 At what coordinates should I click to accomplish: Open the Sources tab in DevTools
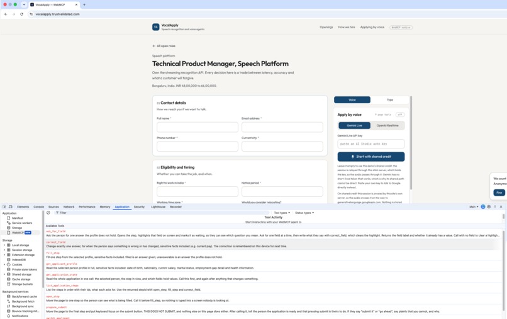(x=53, y=207)
